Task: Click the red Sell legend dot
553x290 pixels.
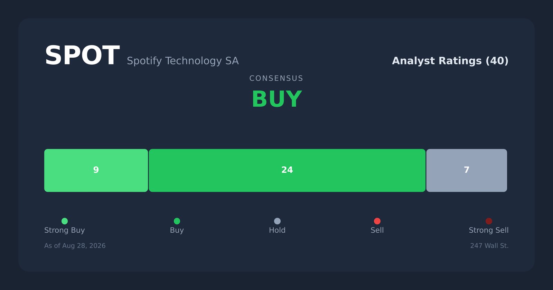Action: point(377,221)
